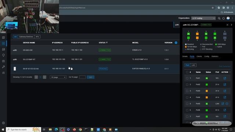Click the Edit Selected link
The image size is (235, 132).
(x=225, y=66)
